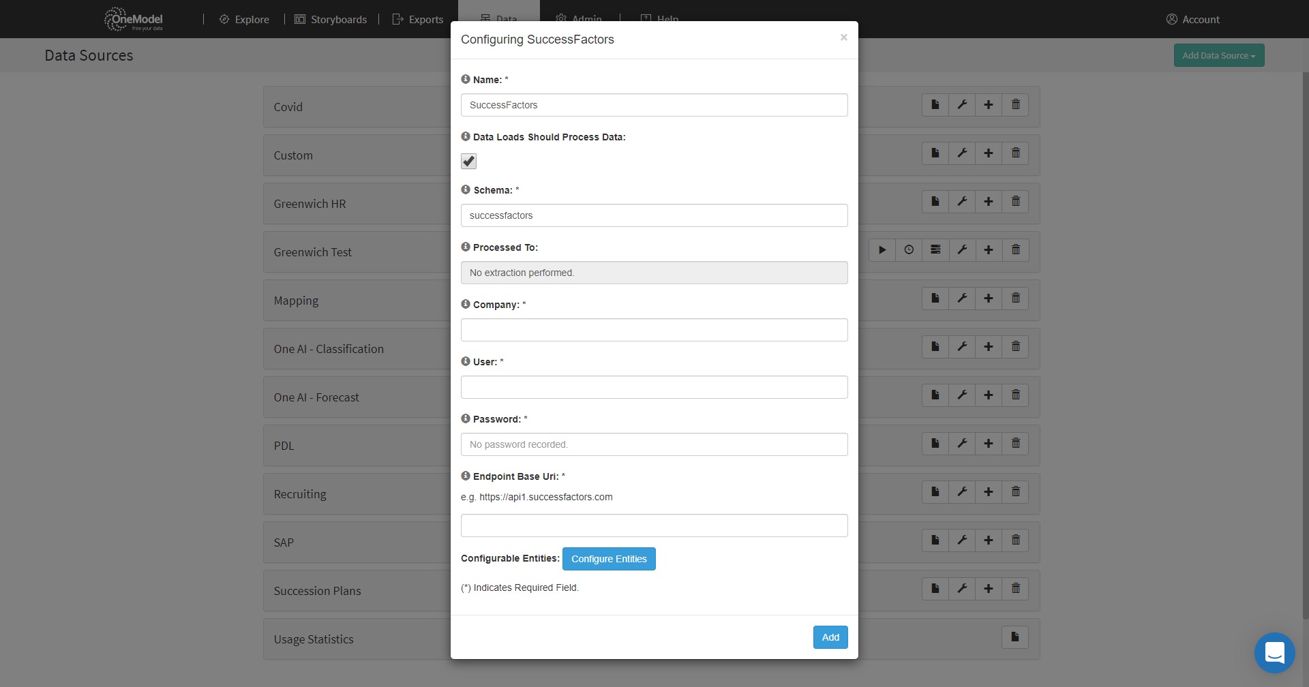This screenshot has height=687, width=1309.
Task: Click the Add button in dialog
Action: pos(830,637)
